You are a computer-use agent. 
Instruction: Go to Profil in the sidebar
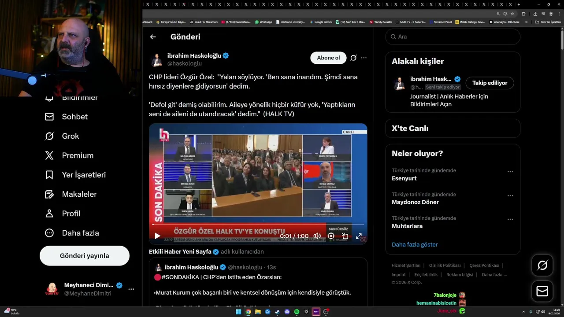click(x=63, y=214)
